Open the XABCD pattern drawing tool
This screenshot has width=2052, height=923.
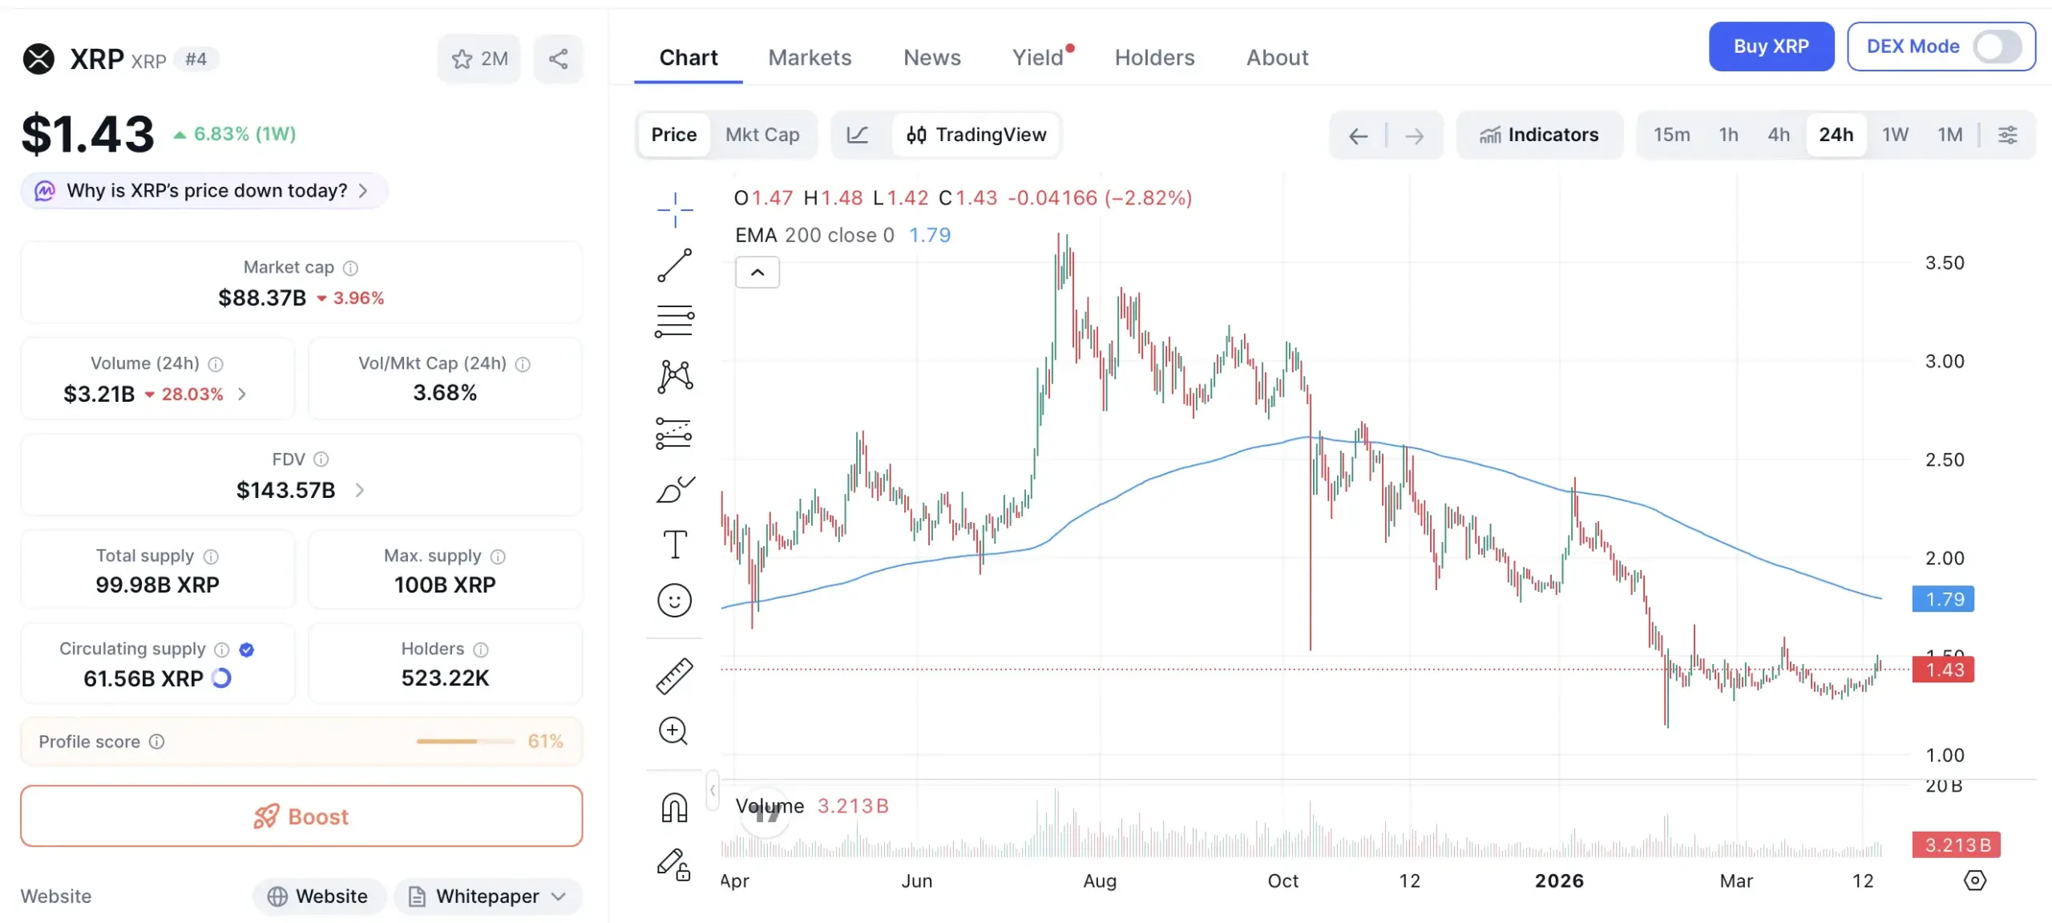[x=675, y=377]
